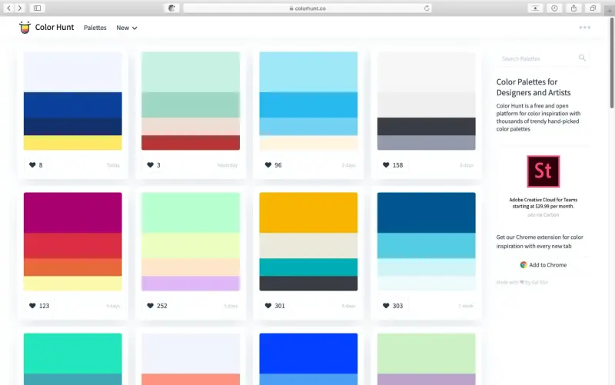615x385 pixels.
Task: Select the turquoise top stripe in bottom-row palette
Action: [72, 353]
